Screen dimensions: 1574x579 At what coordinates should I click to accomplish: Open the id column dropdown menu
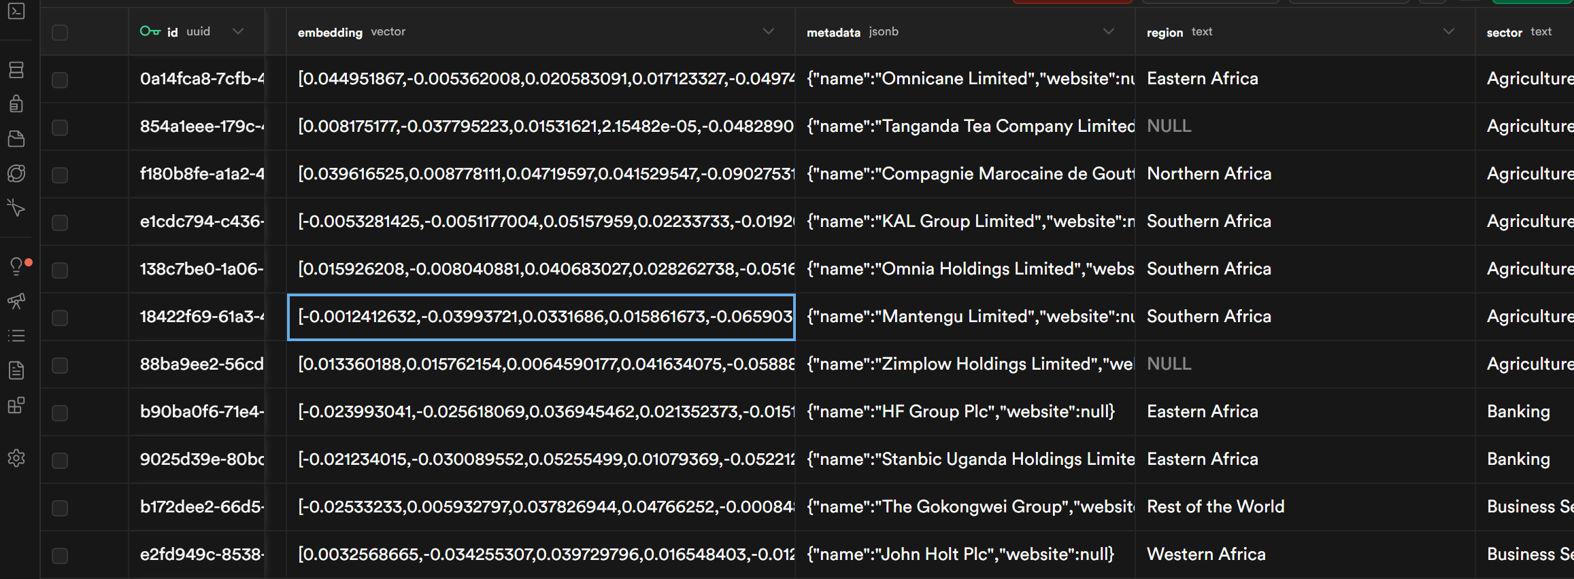pos(238,31)
